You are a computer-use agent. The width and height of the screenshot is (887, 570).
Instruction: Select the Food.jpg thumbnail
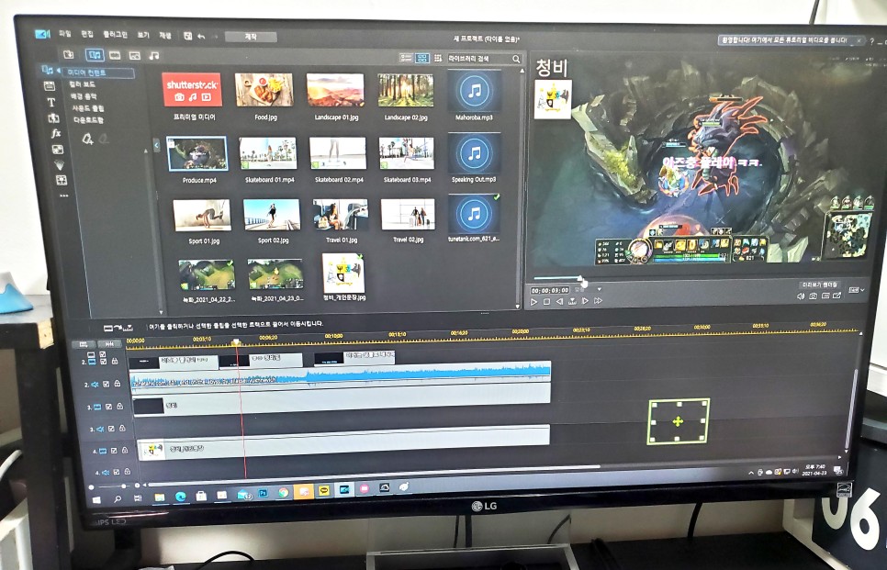pos(264,89)
